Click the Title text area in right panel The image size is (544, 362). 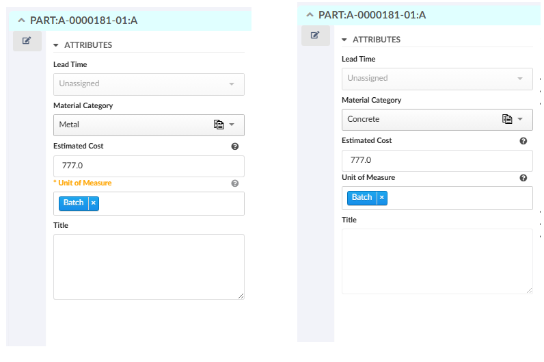[437, 261]
